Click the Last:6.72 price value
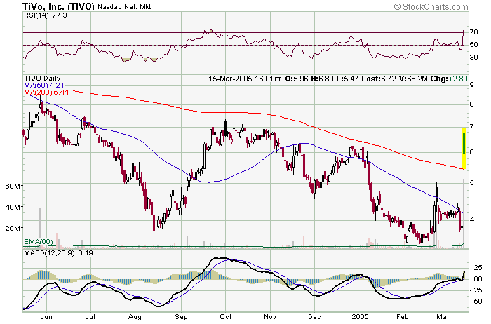 [x=379, y=79]
